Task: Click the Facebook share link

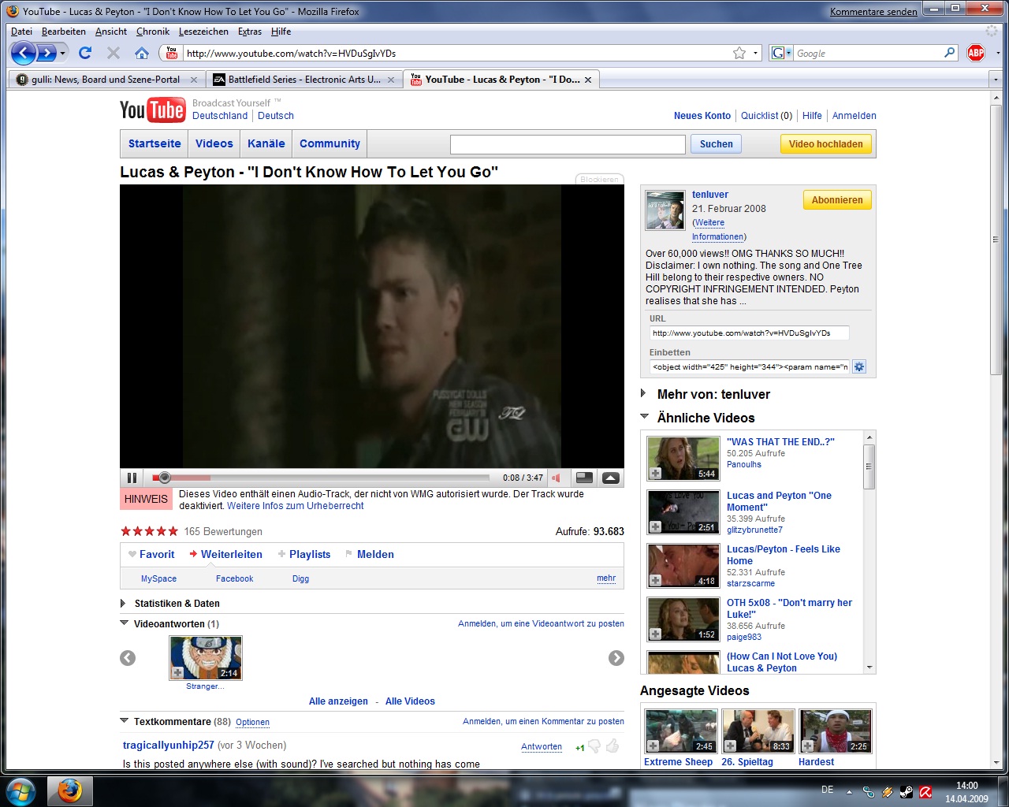Action: [x=234, y=578]
